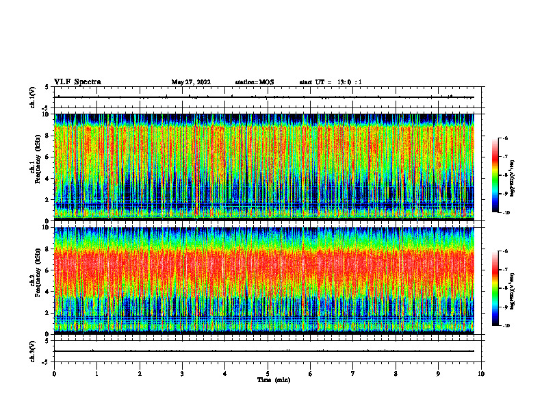Click the ch.2 color bar label "-10"

(x=506, y=326)
